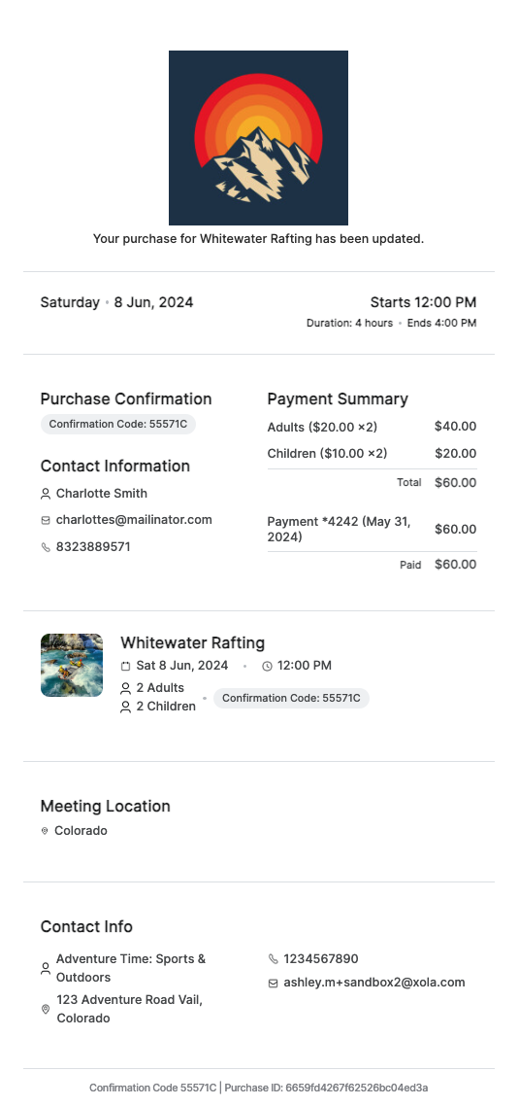Click the phone icon beside 1234567890
Image resolution: width=519 pixels, height=1106 pixels.
pyautogui.click(x=274, y=959)
